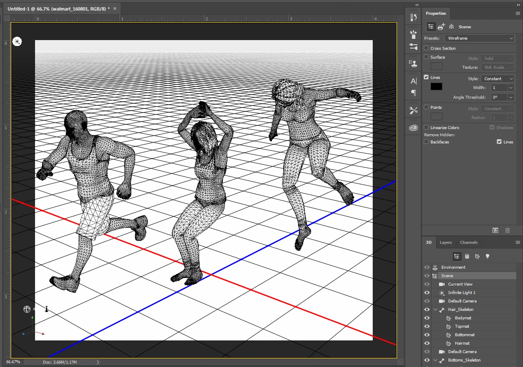Click the Surface color swatch
The image size is (523, 367).
(436, 66)
